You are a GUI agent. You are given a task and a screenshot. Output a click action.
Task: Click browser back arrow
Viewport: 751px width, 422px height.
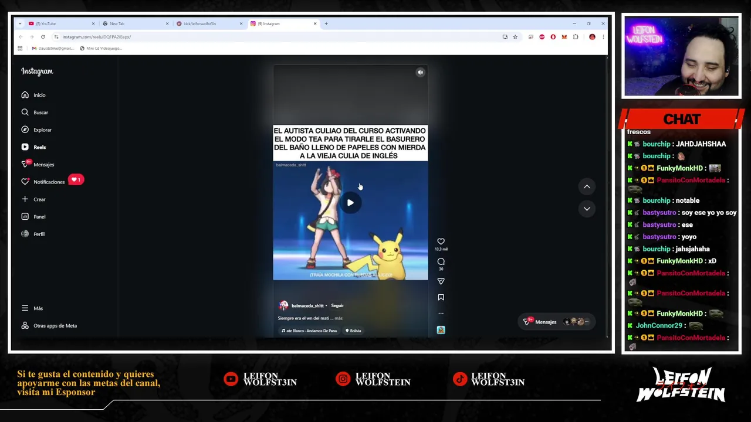21,37
